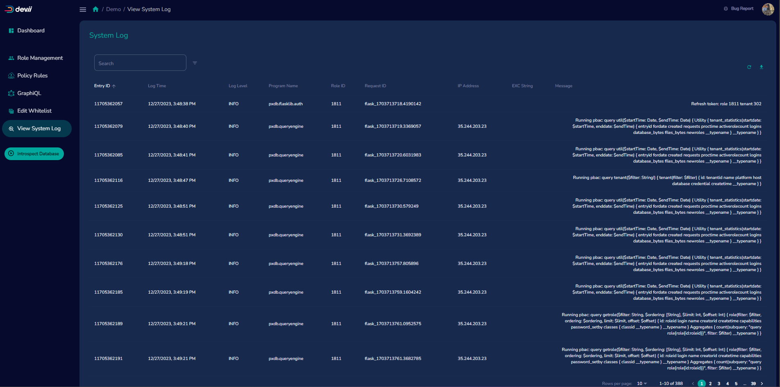This screenshot has height=387, width=780.
Task: Click the GraphiQL sidebar icon
Action: [x=10, y=93]
